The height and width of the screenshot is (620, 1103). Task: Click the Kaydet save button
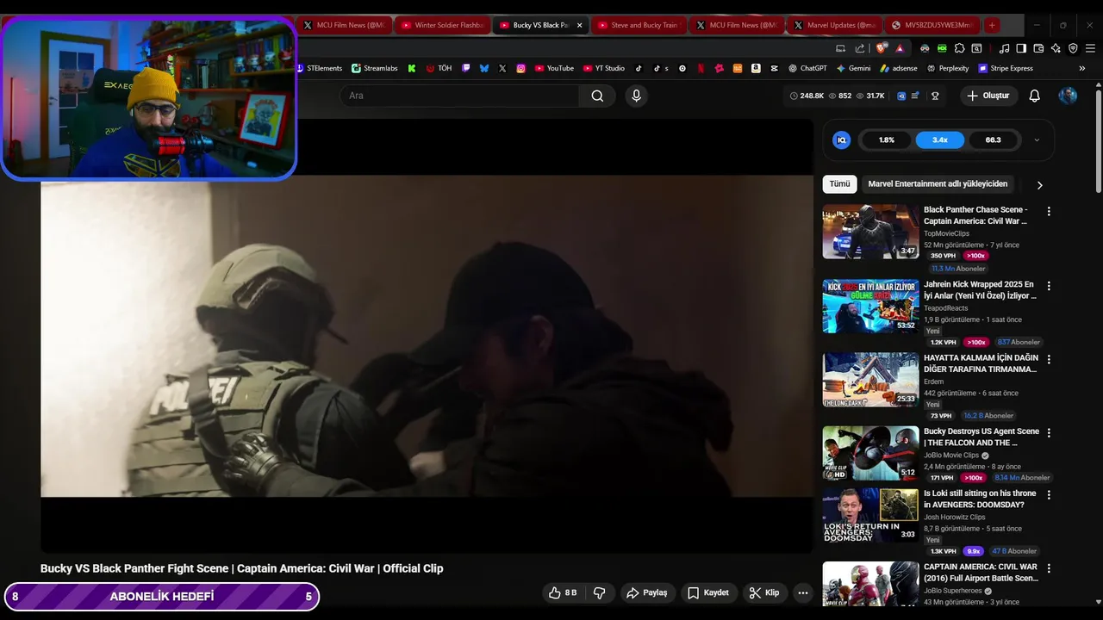coord(708,592)
